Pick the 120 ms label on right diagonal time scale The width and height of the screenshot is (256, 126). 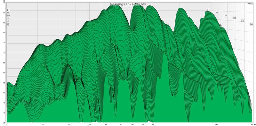point(226,15)
